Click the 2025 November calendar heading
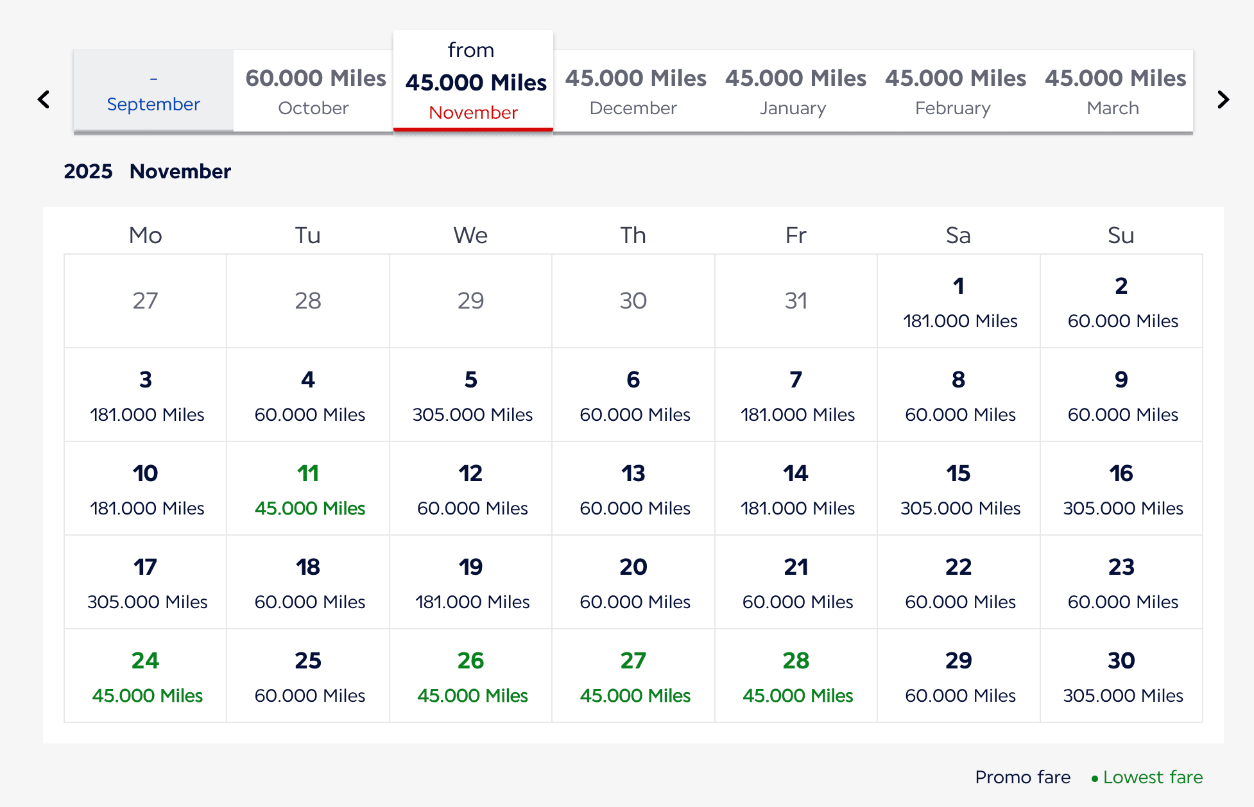Viewport: 1254px width, 807px height. tap(147, 171)
